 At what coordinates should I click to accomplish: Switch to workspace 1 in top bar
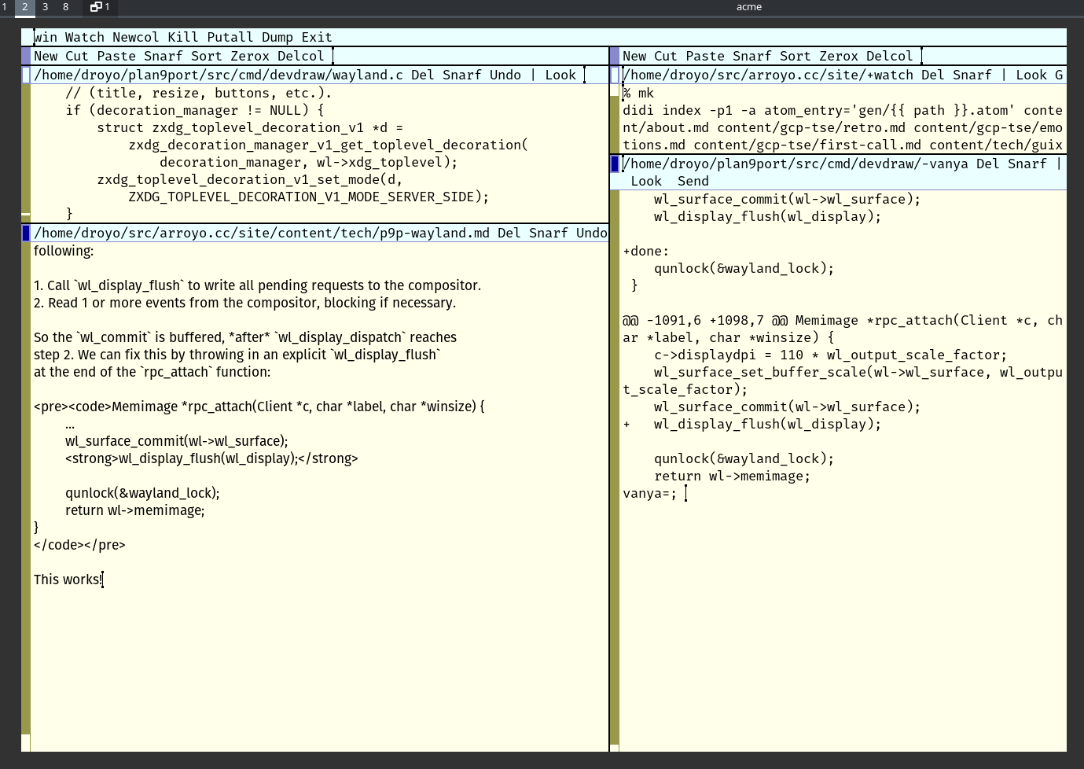point(5,7)
